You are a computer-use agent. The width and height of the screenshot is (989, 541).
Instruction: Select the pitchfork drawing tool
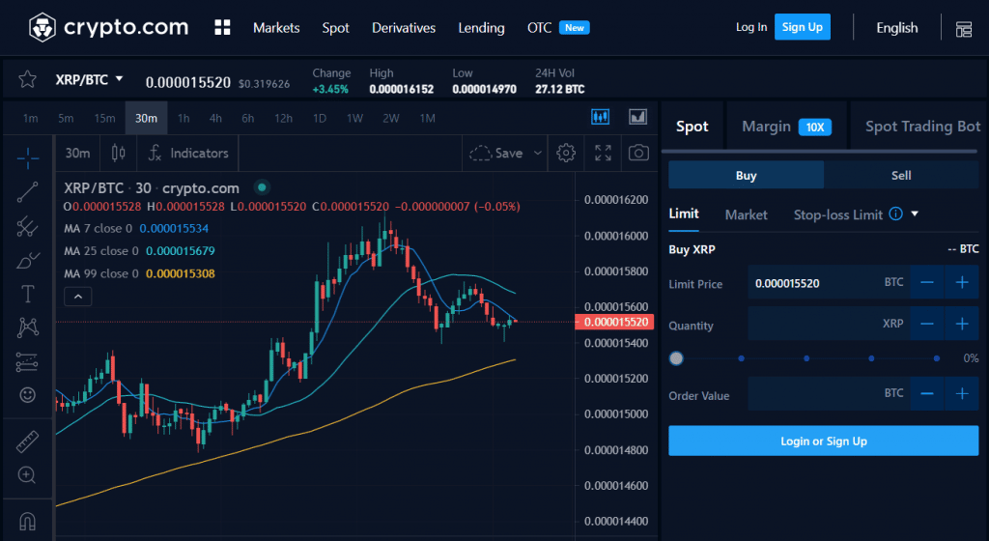[x=27, y=226]
